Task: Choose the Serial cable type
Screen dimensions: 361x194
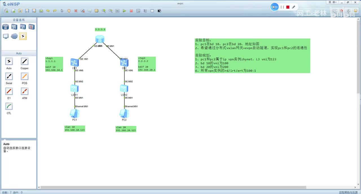Action: pyautogui.click(x=9, y=76)
